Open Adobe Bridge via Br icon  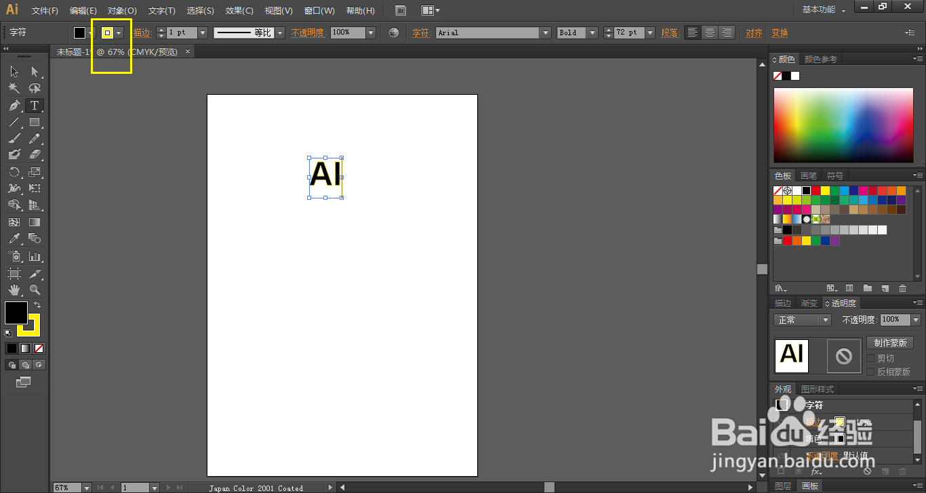pos(401,10)
